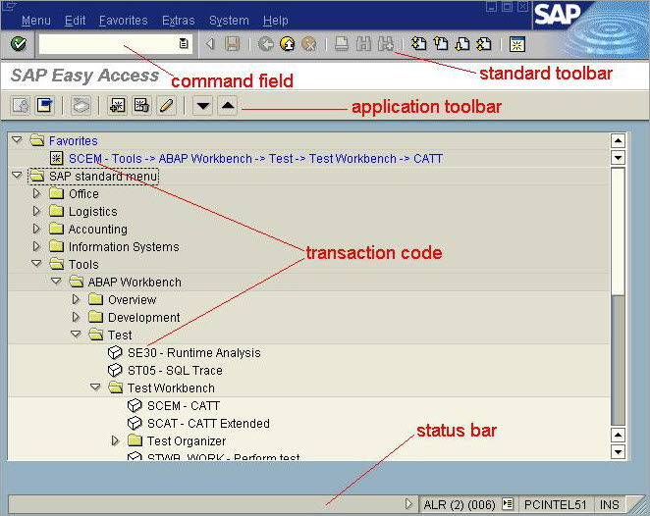This screenshot has height=516, width=650.
Task: Expand the Development folder
Action: coord(76,317)
